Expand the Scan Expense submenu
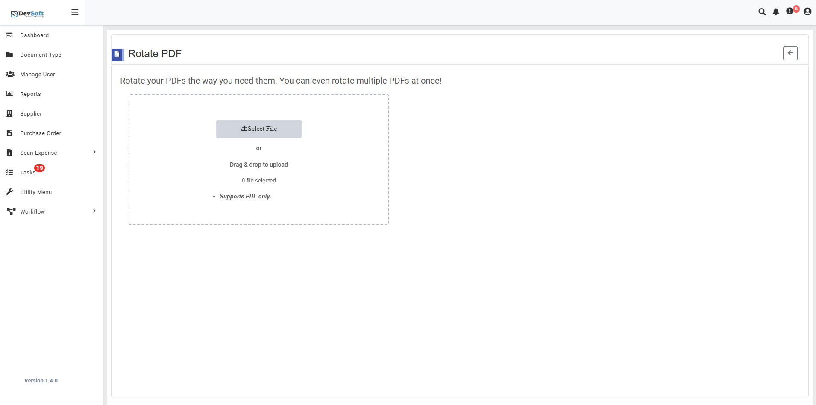Viewport: 816px width, 405px height. pos(94,152)
